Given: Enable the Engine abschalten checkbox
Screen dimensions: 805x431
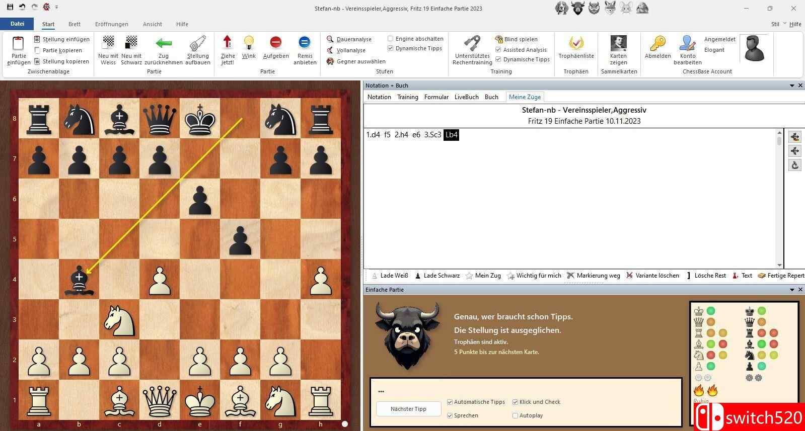Looking at the screenshot, I should coord(391,39).
